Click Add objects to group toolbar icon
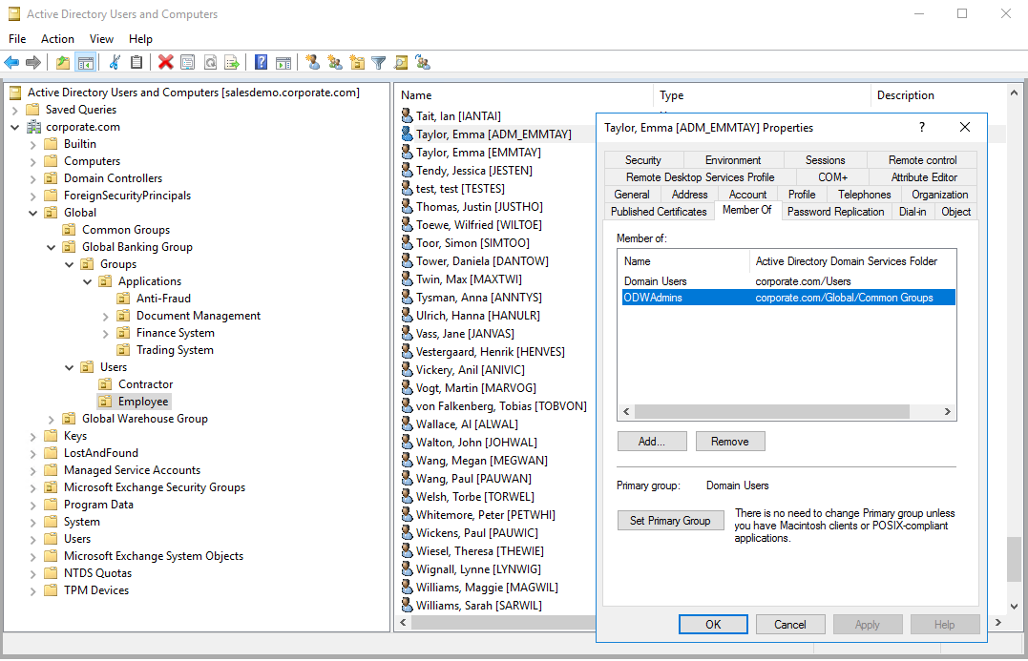1028x661 pixels. tap(423, 63)
